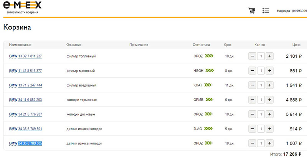This screenshot has height=158, width=307.
Task: Click BMW brand in фильтр воздушный row
Action: point(13,85)
